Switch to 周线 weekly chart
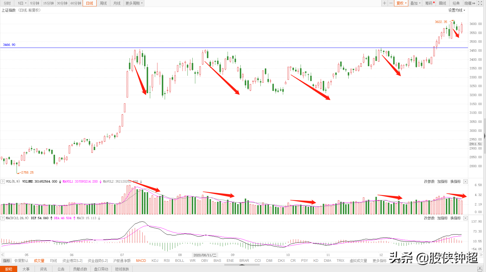Viewport: 486px width, 272px height. click(x=103, y=3)
